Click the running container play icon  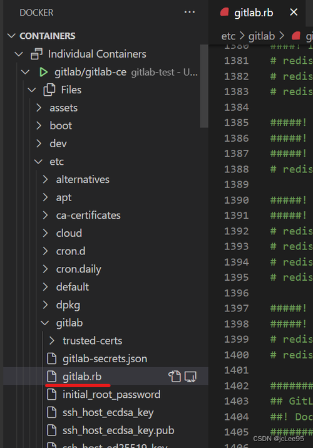click(x=43, y=72)
